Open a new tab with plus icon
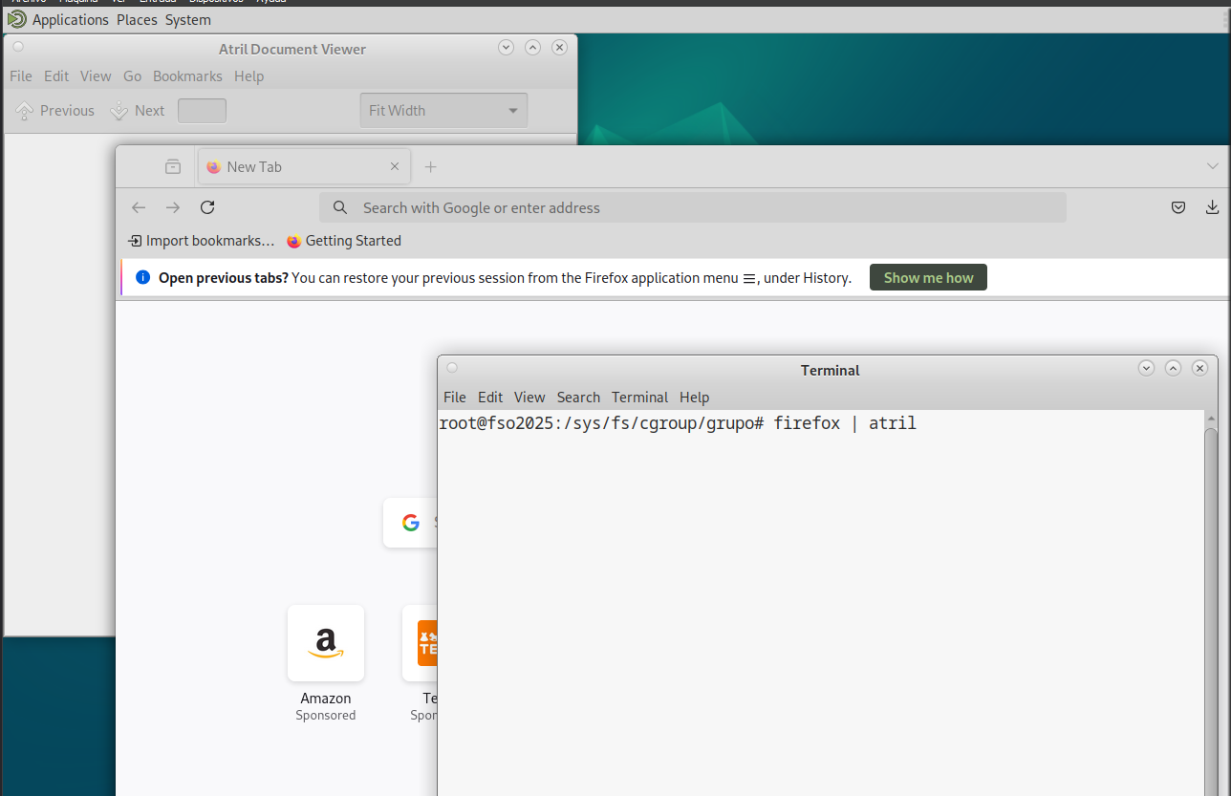The image size is (1231, 796). 430,166
